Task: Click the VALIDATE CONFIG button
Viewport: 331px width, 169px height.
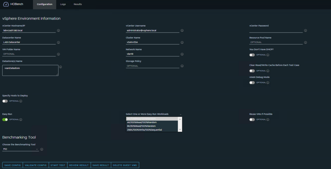Action: click(x=36, y=165)
